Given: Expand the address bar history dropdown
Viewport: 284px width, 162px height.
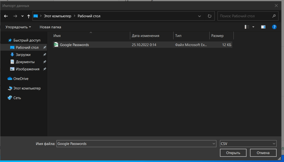Looking at the screenshot, I should (x=199, y=16).
